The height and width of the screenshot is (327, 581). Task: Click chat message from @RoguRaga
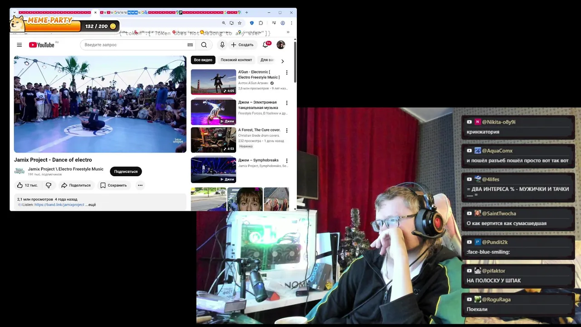518,304
